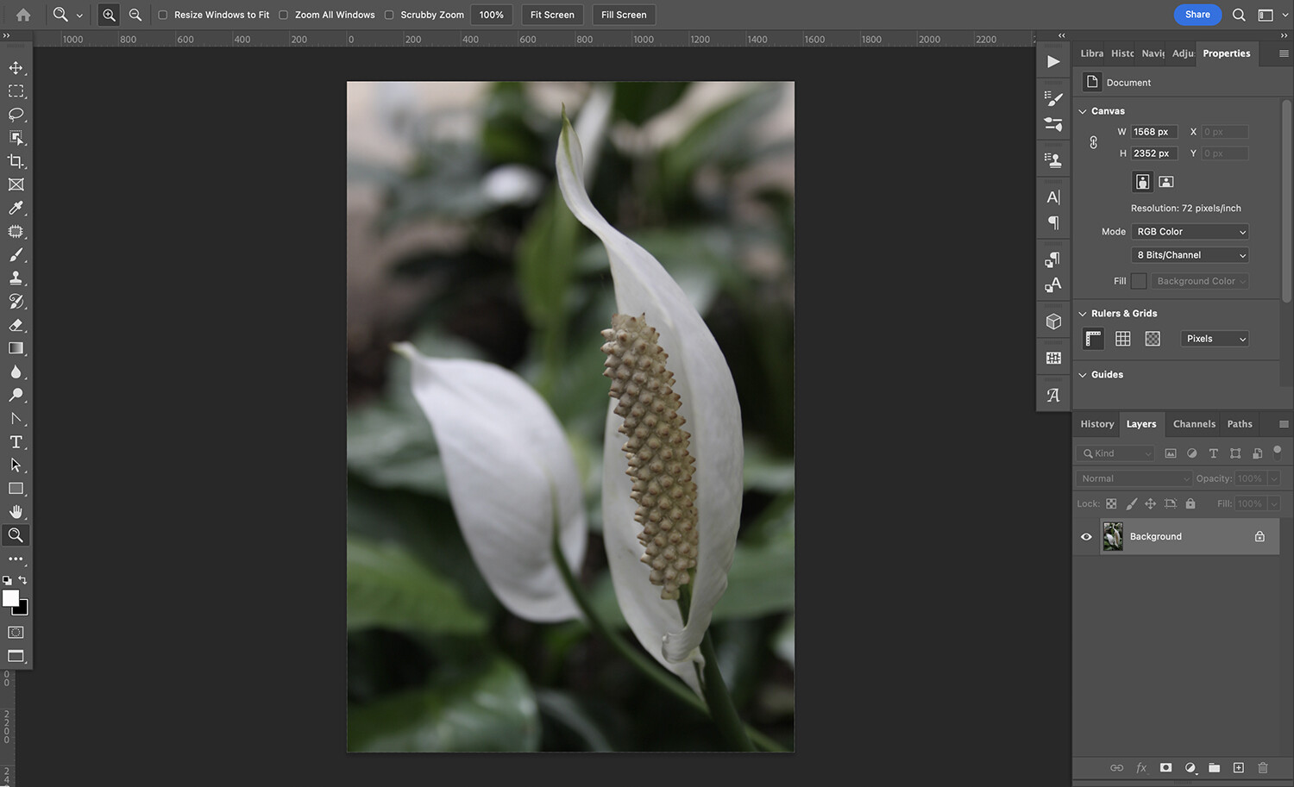
Task: Select the Move tool
Action: (16, 67)
